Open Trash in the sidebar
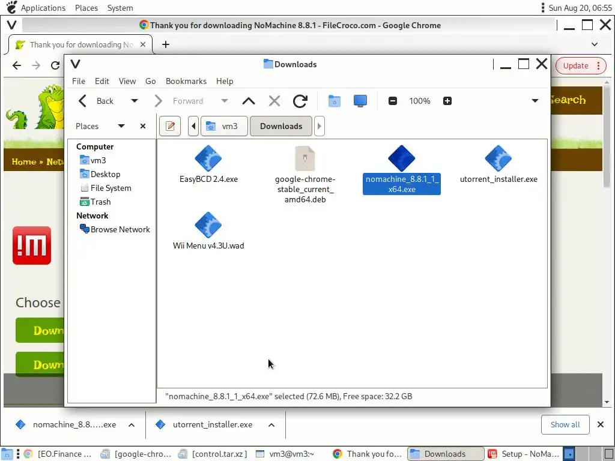The image size is (615, 461). [x=95, y=202]
